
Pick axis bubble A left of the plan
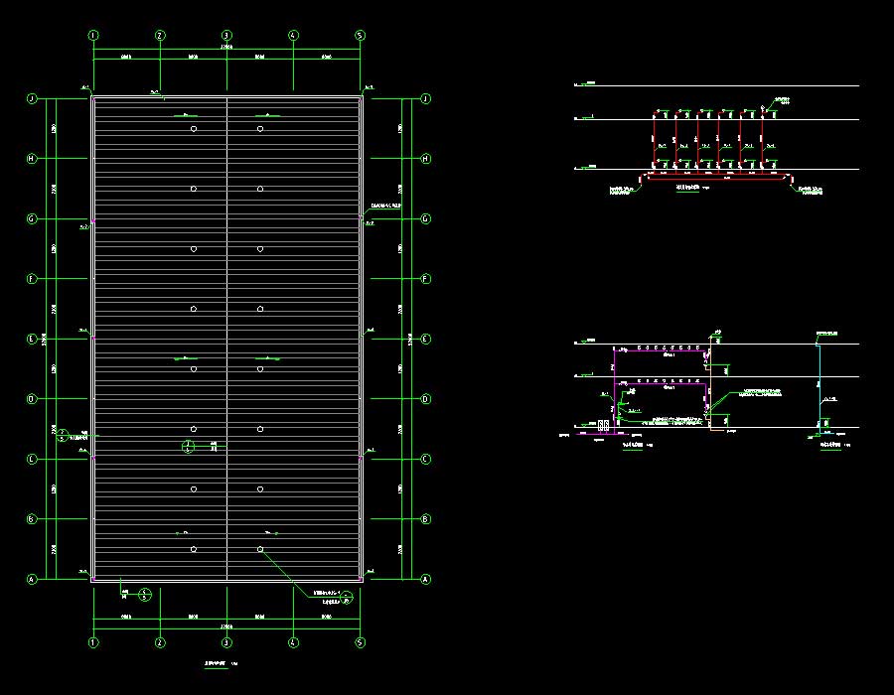(x=32, y=580)
